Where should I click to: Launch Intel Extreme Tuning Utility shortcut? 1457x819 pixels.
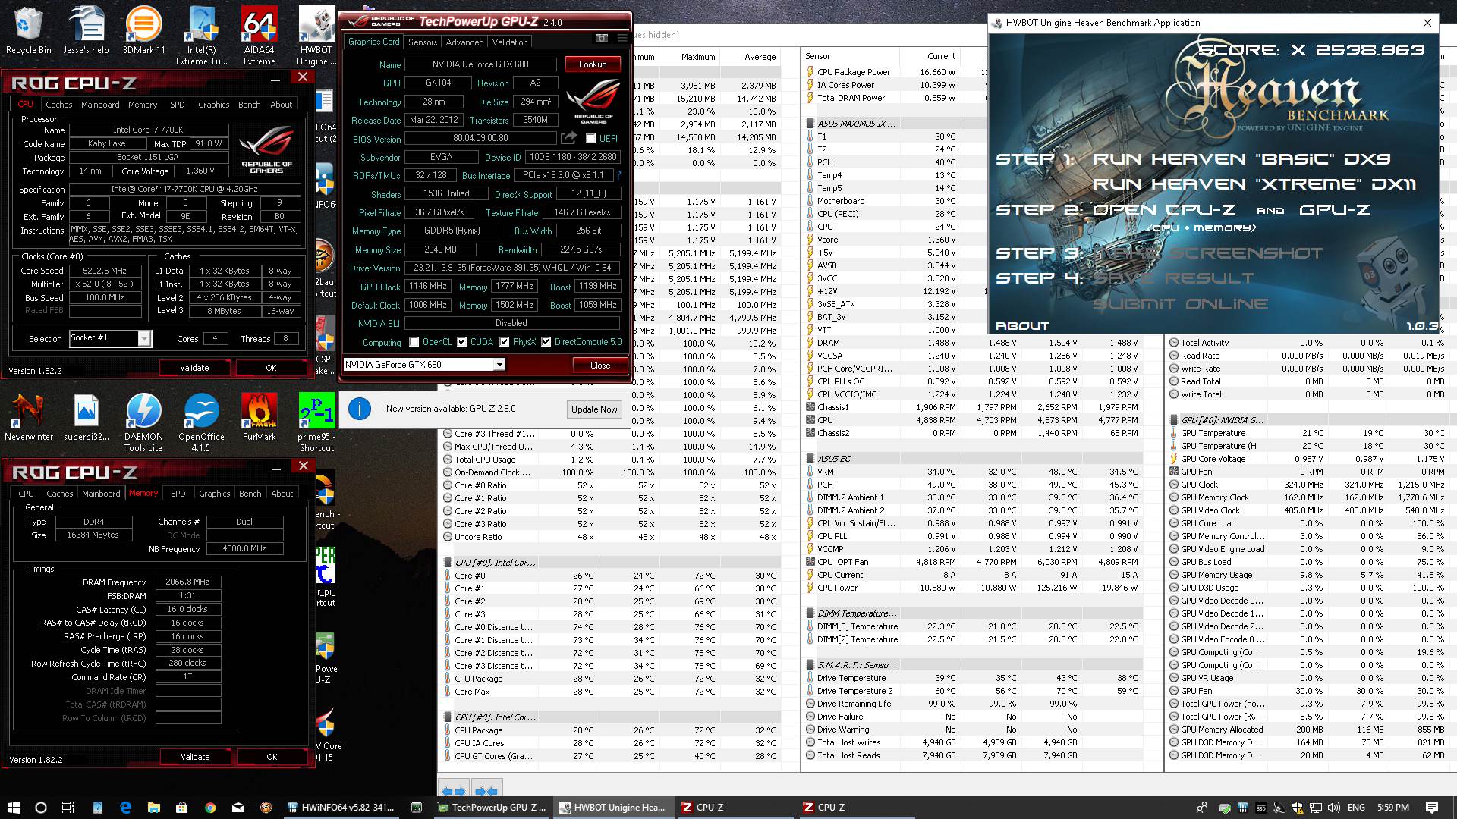(201, 36)
